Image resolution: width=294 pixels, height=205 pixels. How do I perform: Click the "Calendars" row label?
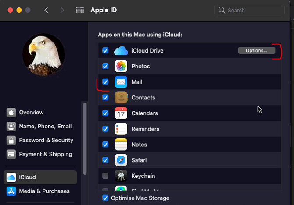click(144, 113)
